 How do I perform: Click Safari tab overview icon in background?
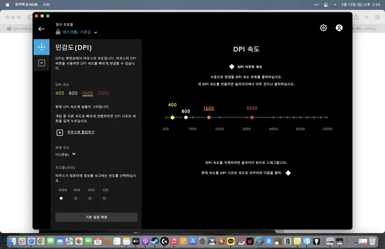coord(377,17)
